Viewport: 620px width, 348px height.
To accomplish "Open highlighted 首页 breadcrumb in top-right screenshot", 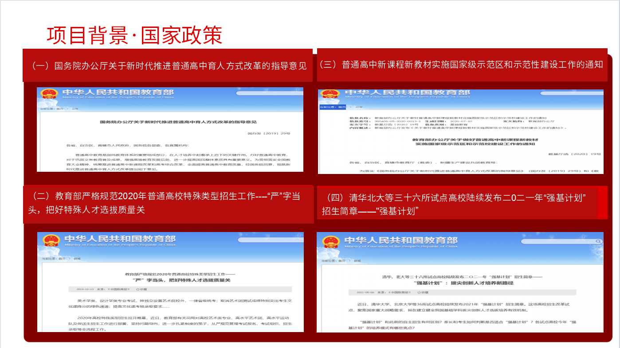I will [342, 107].
